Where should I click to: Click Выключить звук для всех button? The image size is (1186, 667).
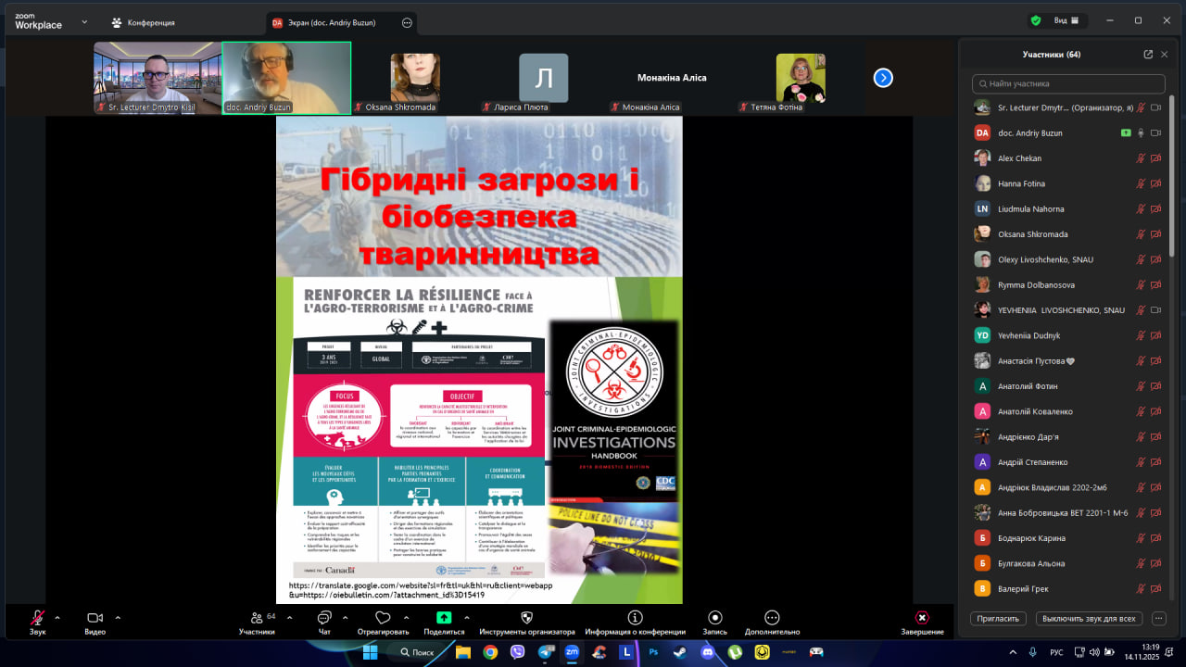[x=1088, y=618]
